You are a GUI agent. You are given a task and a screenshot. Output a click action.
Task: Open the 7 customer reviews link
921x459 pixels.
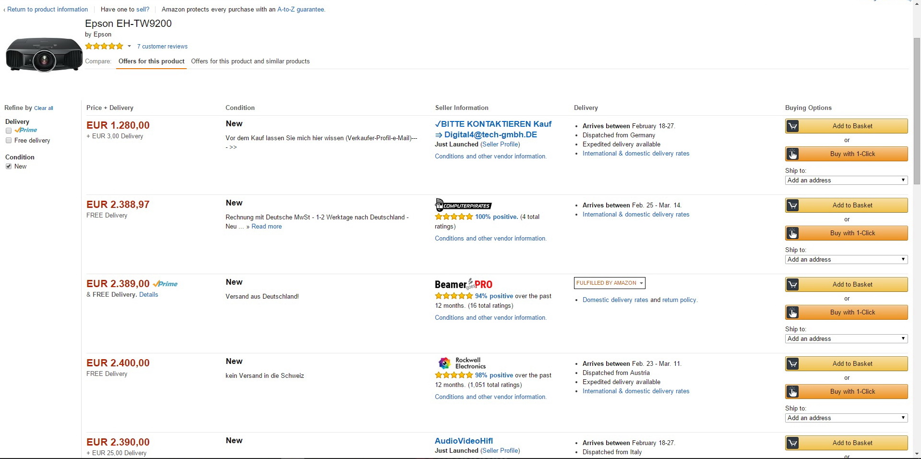(162, 47)
